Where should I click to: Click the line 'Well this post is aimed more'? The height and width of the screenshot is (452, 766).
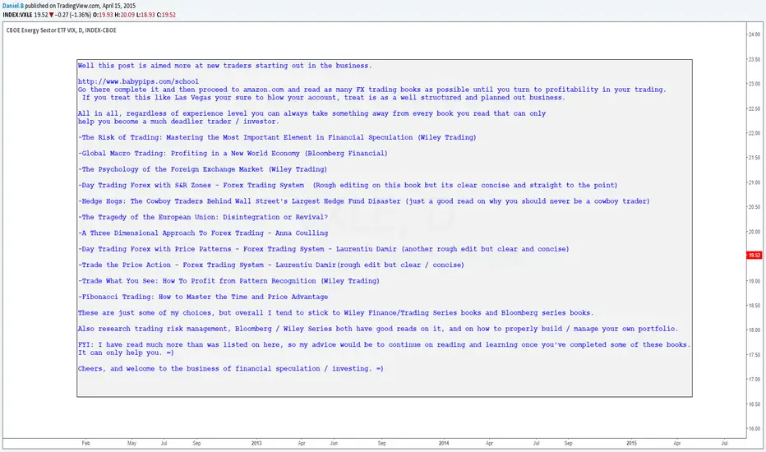point(224,66)
